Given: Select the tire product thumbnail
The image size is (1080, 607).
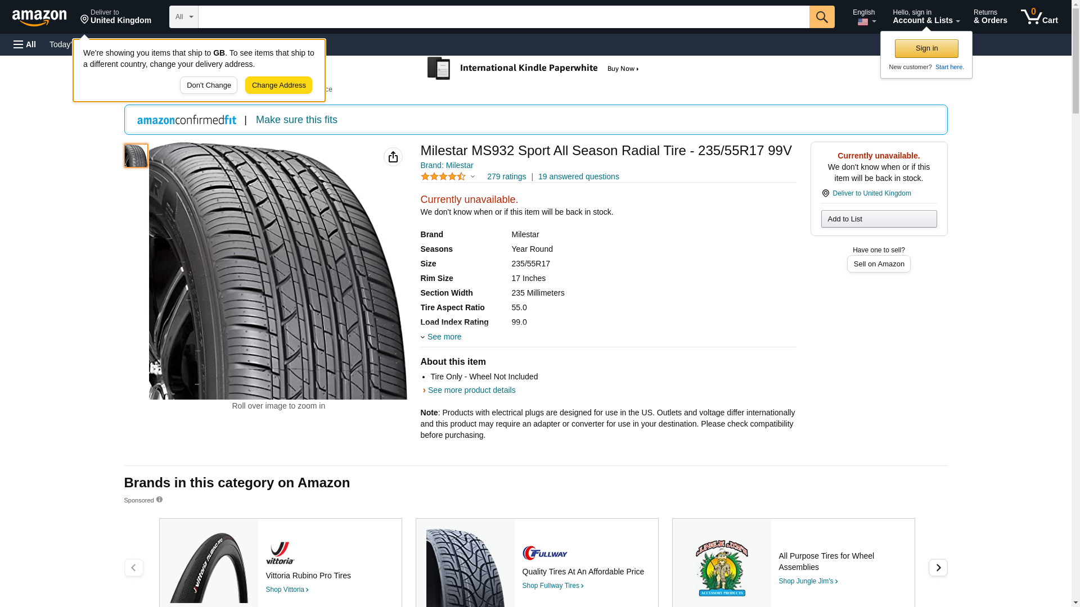Looking at the screenshot, I should click(x=136, y=156).
